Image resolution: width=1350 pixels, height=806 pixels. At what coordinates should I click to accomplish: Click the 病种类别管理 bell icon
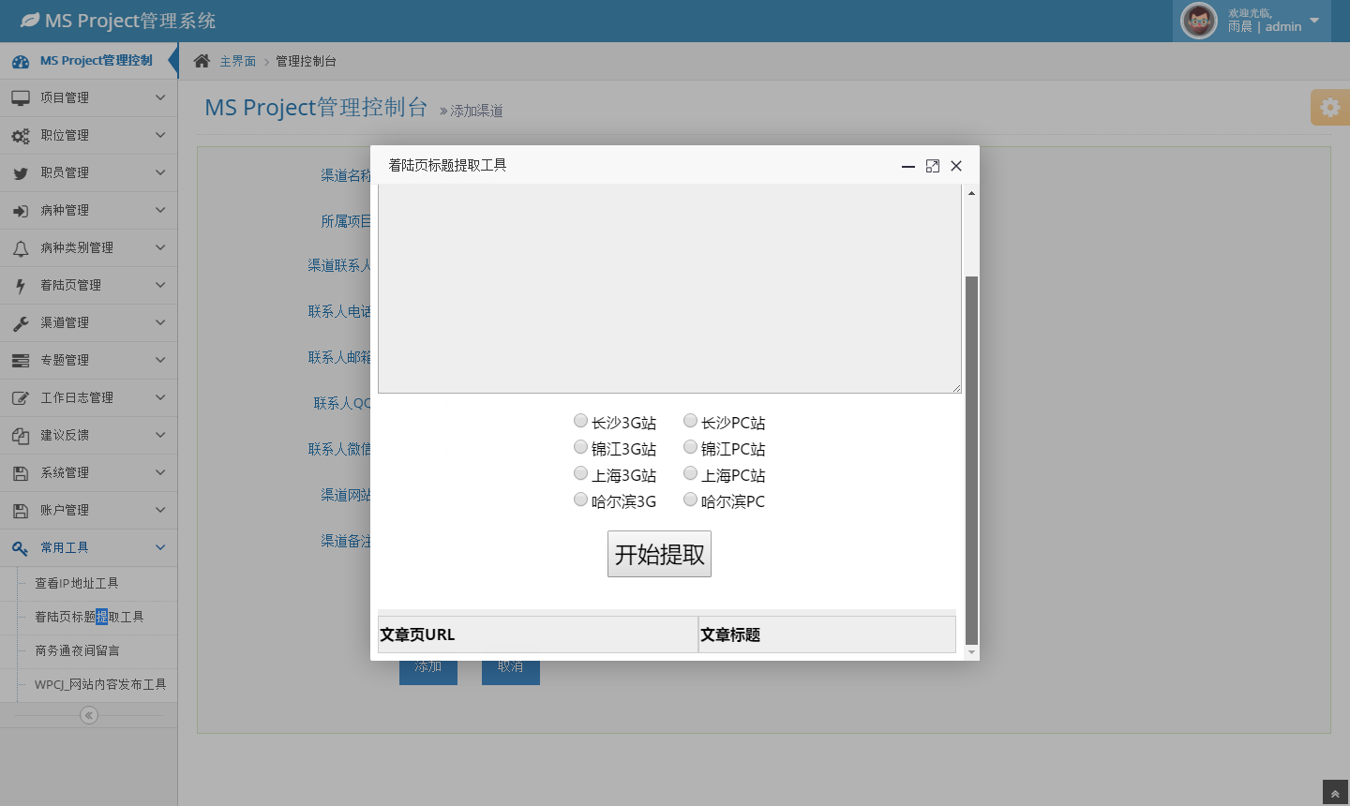[x=21, y=248]
